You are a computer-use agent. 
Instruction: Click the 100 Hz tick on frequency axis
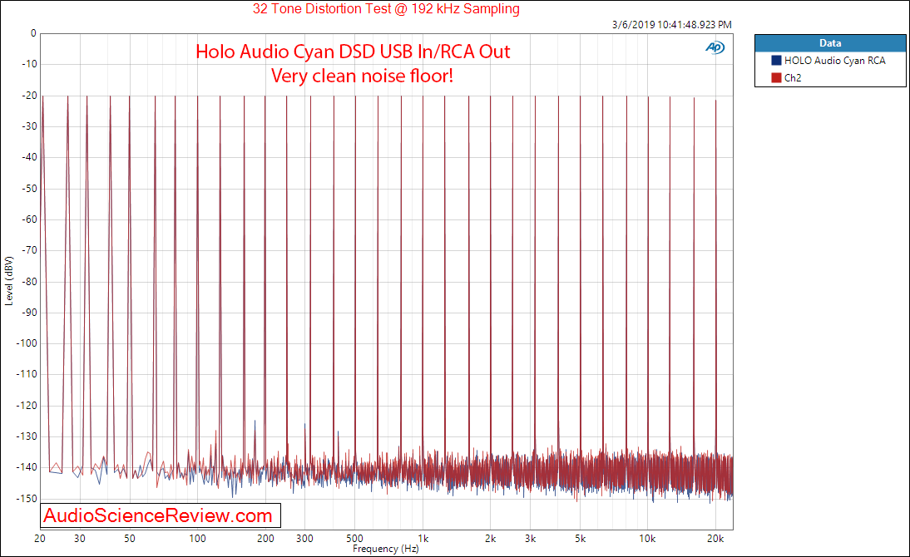click(x=197, y=539)
